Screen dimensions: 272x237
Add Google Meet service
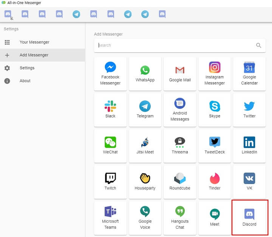click(x=215, y=218)
